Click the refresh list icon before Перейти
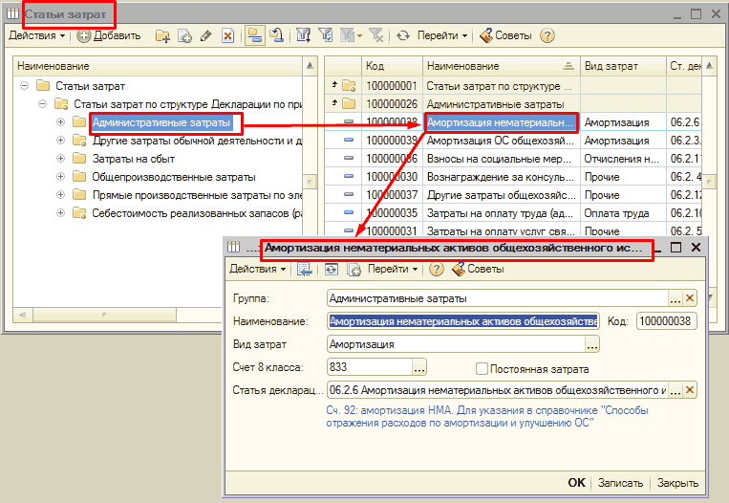 (x=403, y=35)
